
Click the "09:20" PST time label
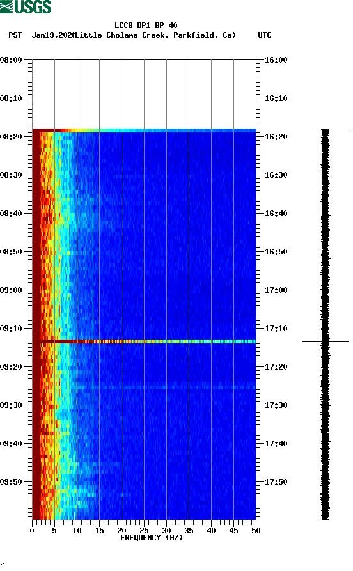pyautogui.click(x=12, y=367)
